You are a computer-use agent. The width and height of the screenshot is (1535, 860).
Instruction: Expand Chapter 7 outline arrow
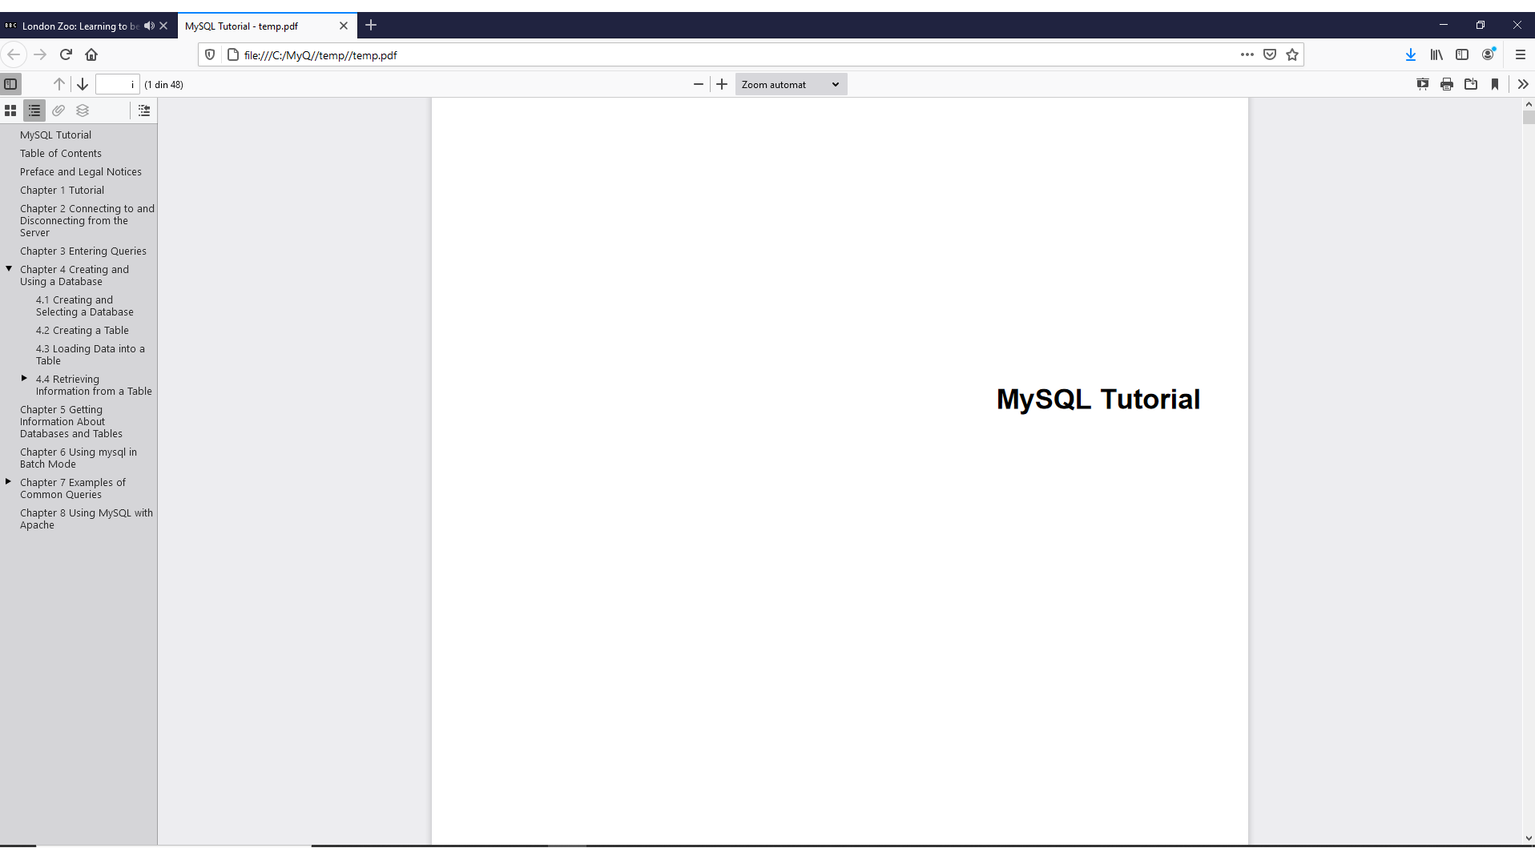8,481
